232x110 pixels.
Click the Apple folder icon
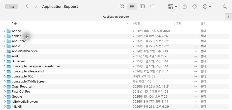(x=9, y=46)
